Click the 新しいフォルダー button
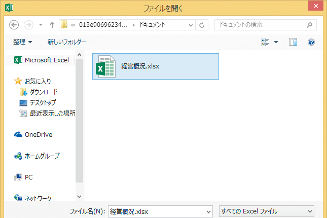The image size is (327, 218). pyautogui.click(x=67, y=42)
